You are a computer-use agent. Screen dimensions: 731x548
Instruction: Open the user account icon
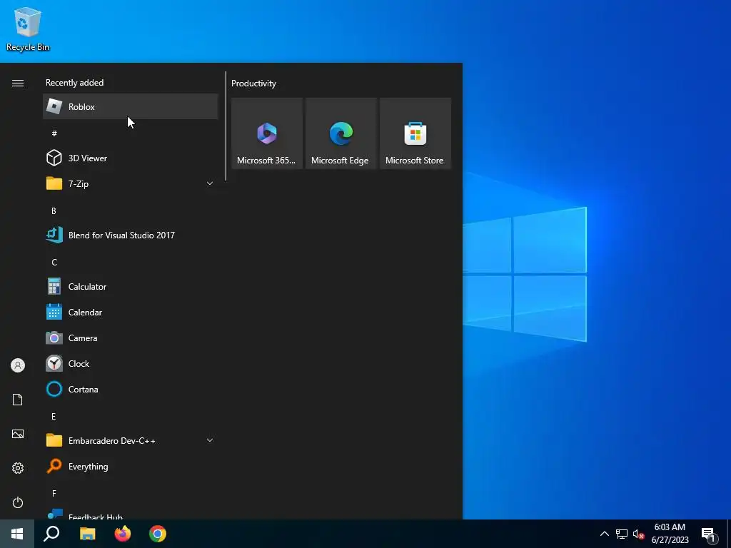coord(18,365)
